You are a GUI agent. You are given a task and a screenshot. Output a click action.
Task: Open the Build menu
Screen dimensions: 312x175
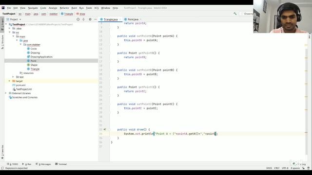point(74,8)
